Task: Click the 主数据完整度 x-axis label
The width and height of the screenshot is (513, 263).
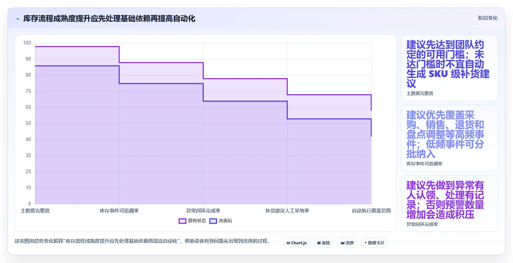Action: point(35,211)
